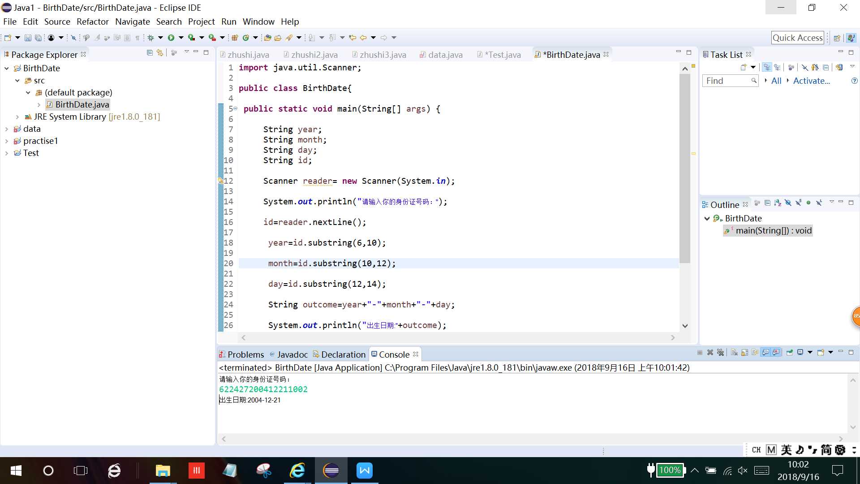This screenshot has height=484, width=860.
Task: Click the Run menu in menu bar
Action: point(228,21)
